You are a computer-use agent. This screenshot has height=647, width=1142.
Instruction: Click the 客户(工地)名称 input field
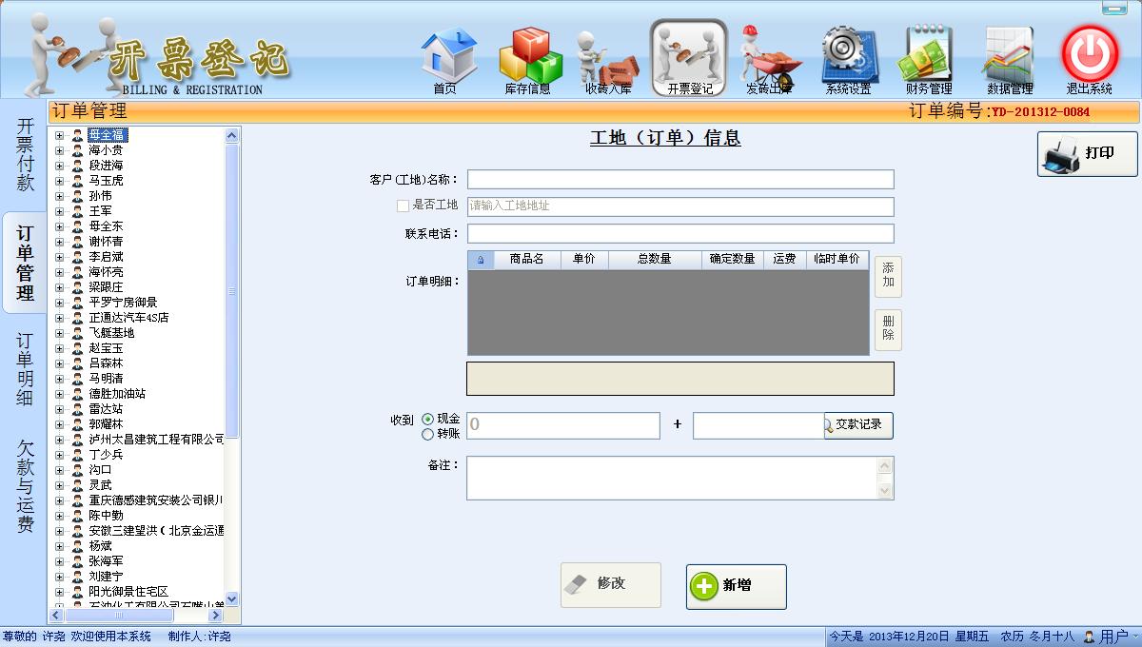[x=679, y=180]
